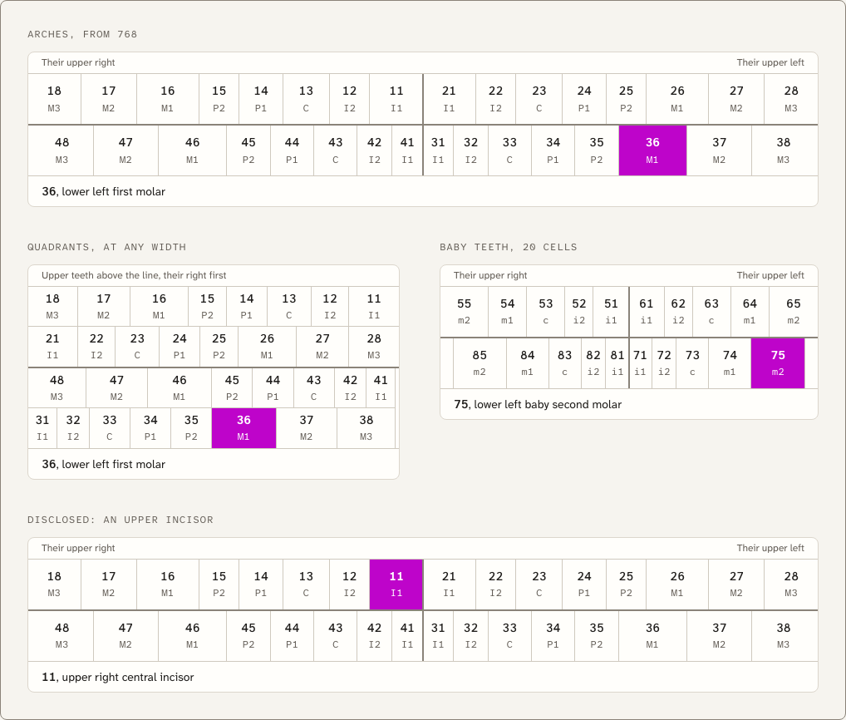
Task: Click highlighted tooth 36 in Quadrants chart
Action: pyautogui.click(x=243, y=428)
